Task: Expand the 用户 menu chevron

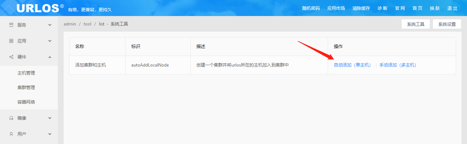Action: coord(50,134)
